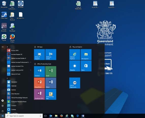The width and height of the screenshot is (145, 118).
Task: Open the myHR desktop shortcut
Action: coord(4,37)
